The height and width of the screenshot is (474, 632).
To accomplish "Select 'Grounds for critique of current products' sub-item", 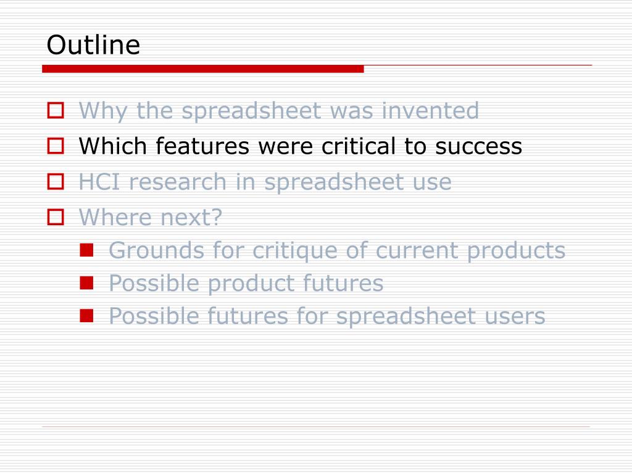I will [x=337, y=251].
